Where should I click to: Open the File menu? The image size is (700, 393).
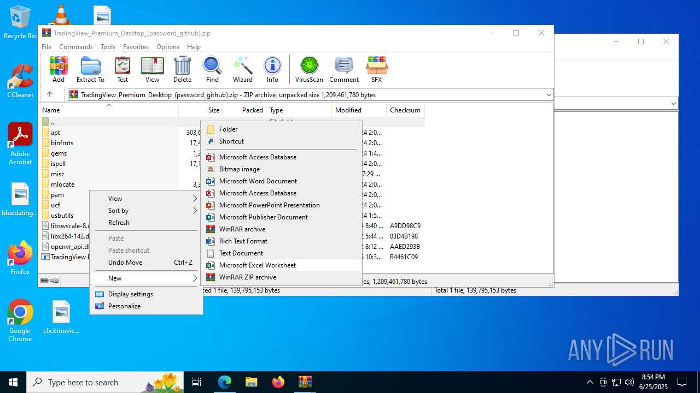click(x=46, y=47)
